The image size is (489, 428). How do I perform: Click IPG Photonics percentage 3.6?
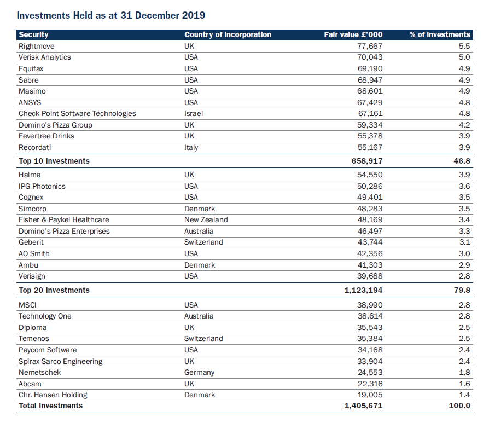tap(464, 186)
